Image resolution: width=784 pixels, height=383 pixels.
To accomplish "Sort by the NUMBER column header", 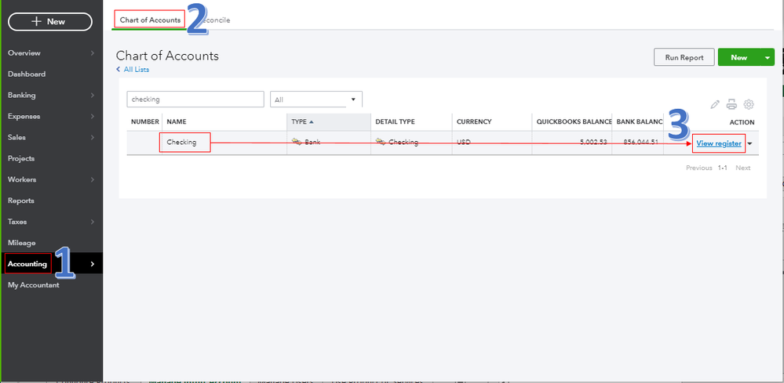I will point(145,121).
